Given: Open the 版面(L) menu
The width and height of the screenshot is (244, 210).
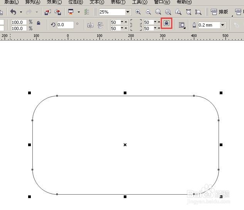Looking at the screenshot, I should (12, 2).
